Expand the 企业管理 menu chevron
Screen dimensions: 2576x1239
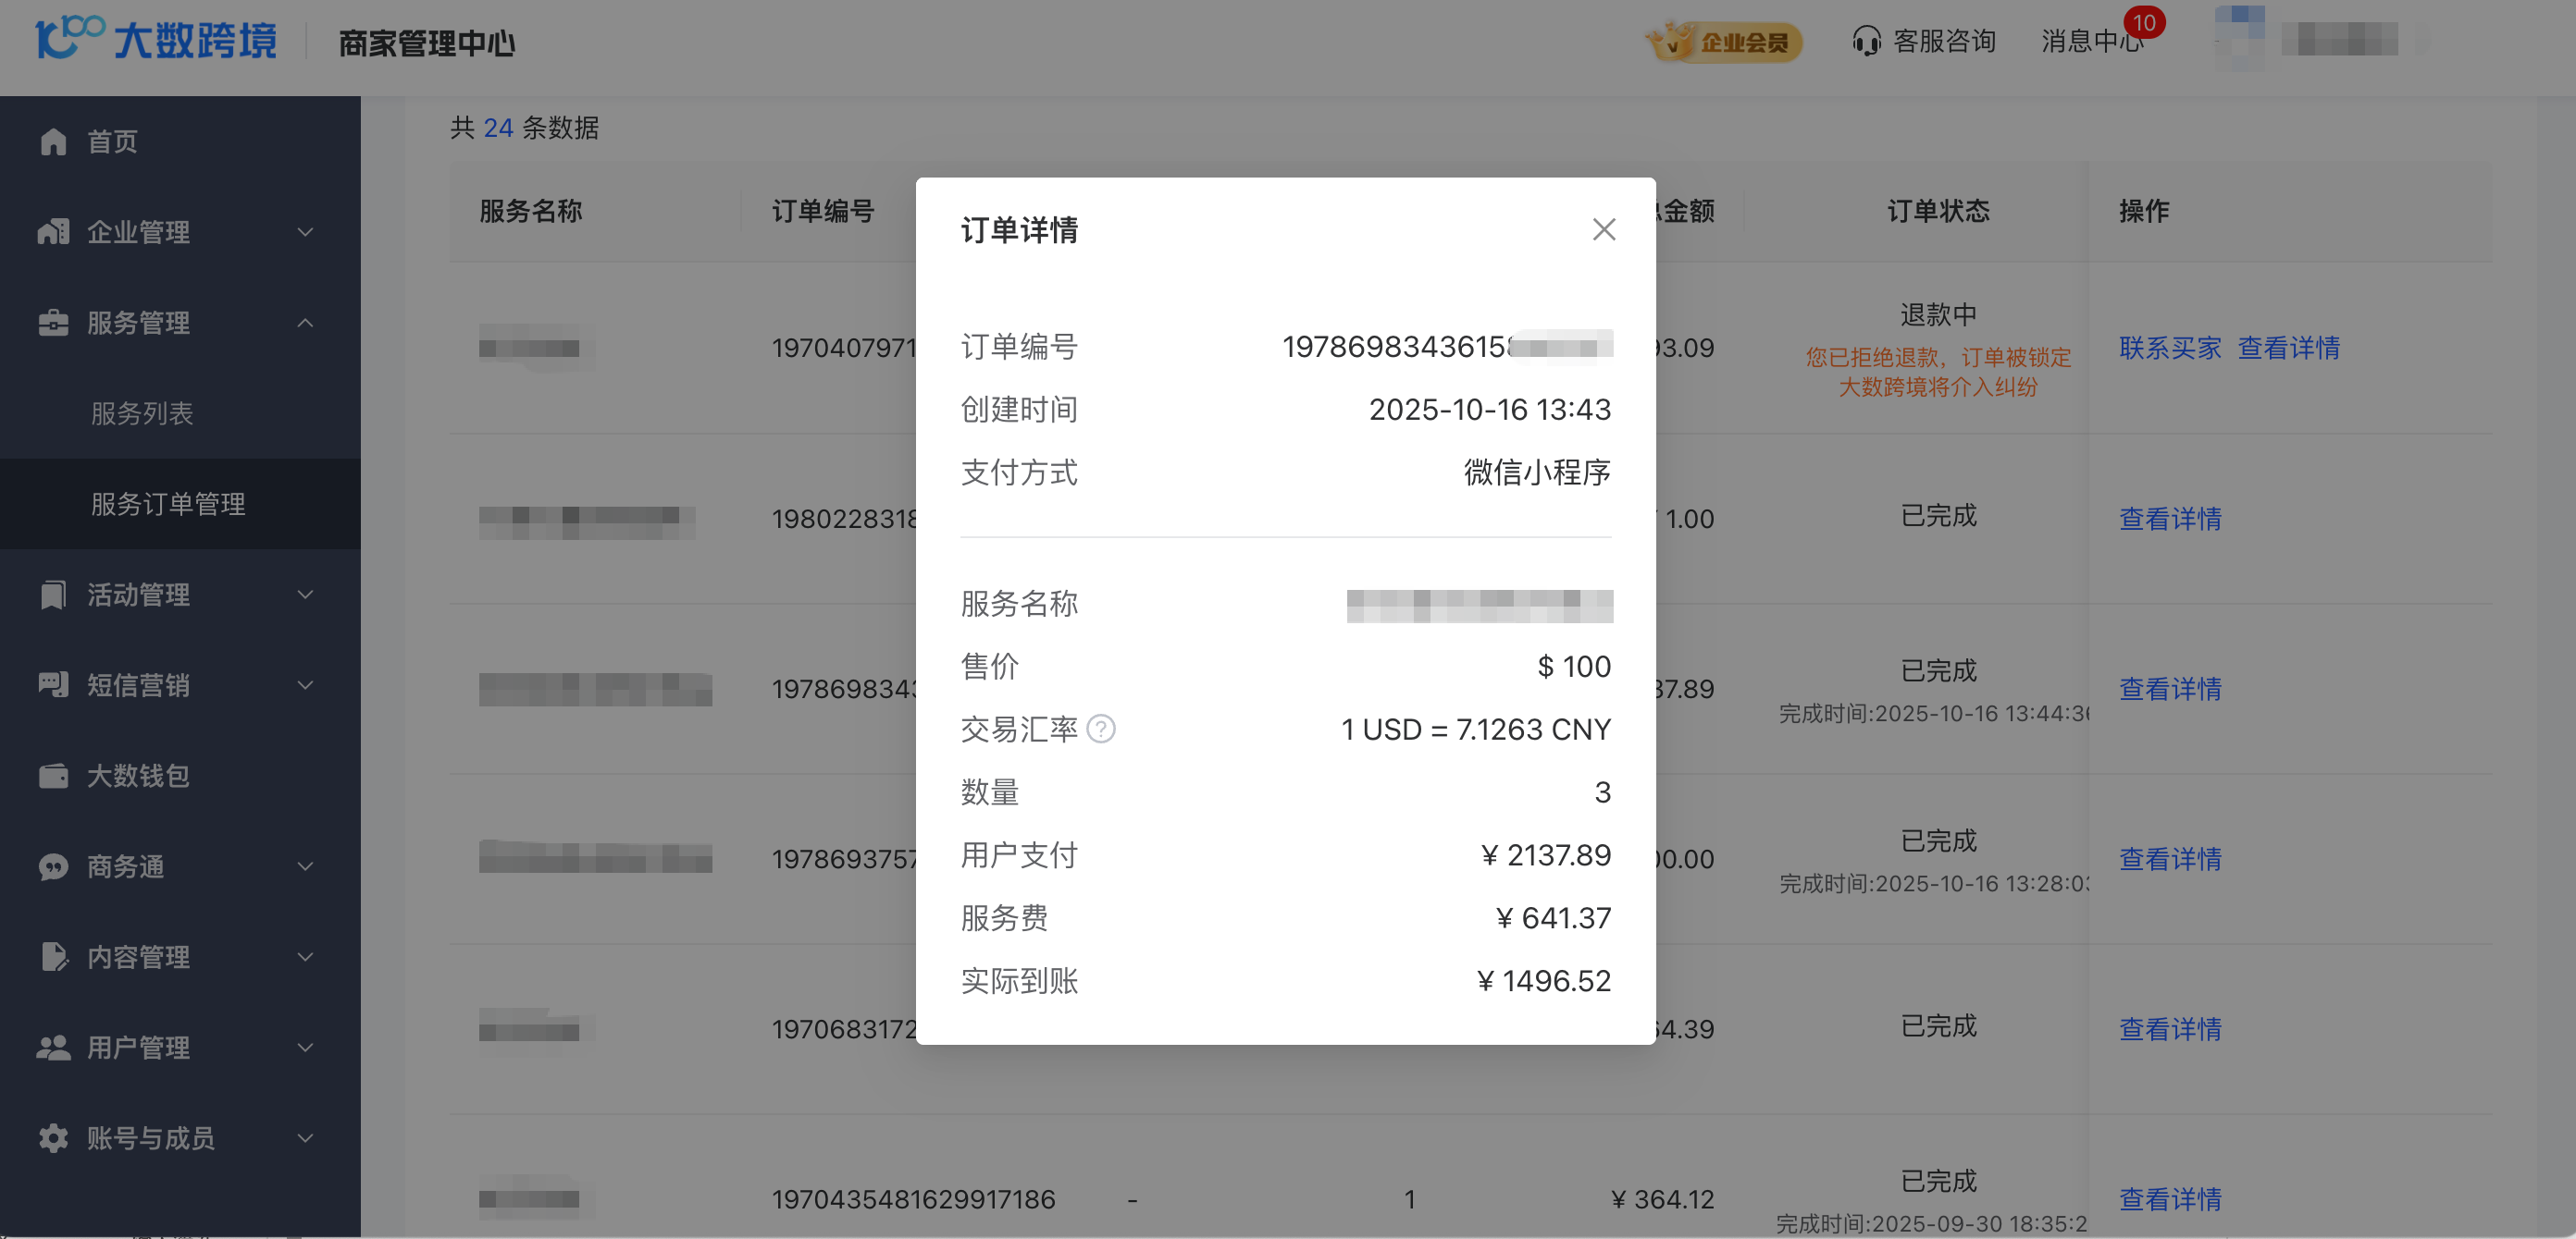coord(306,232)
